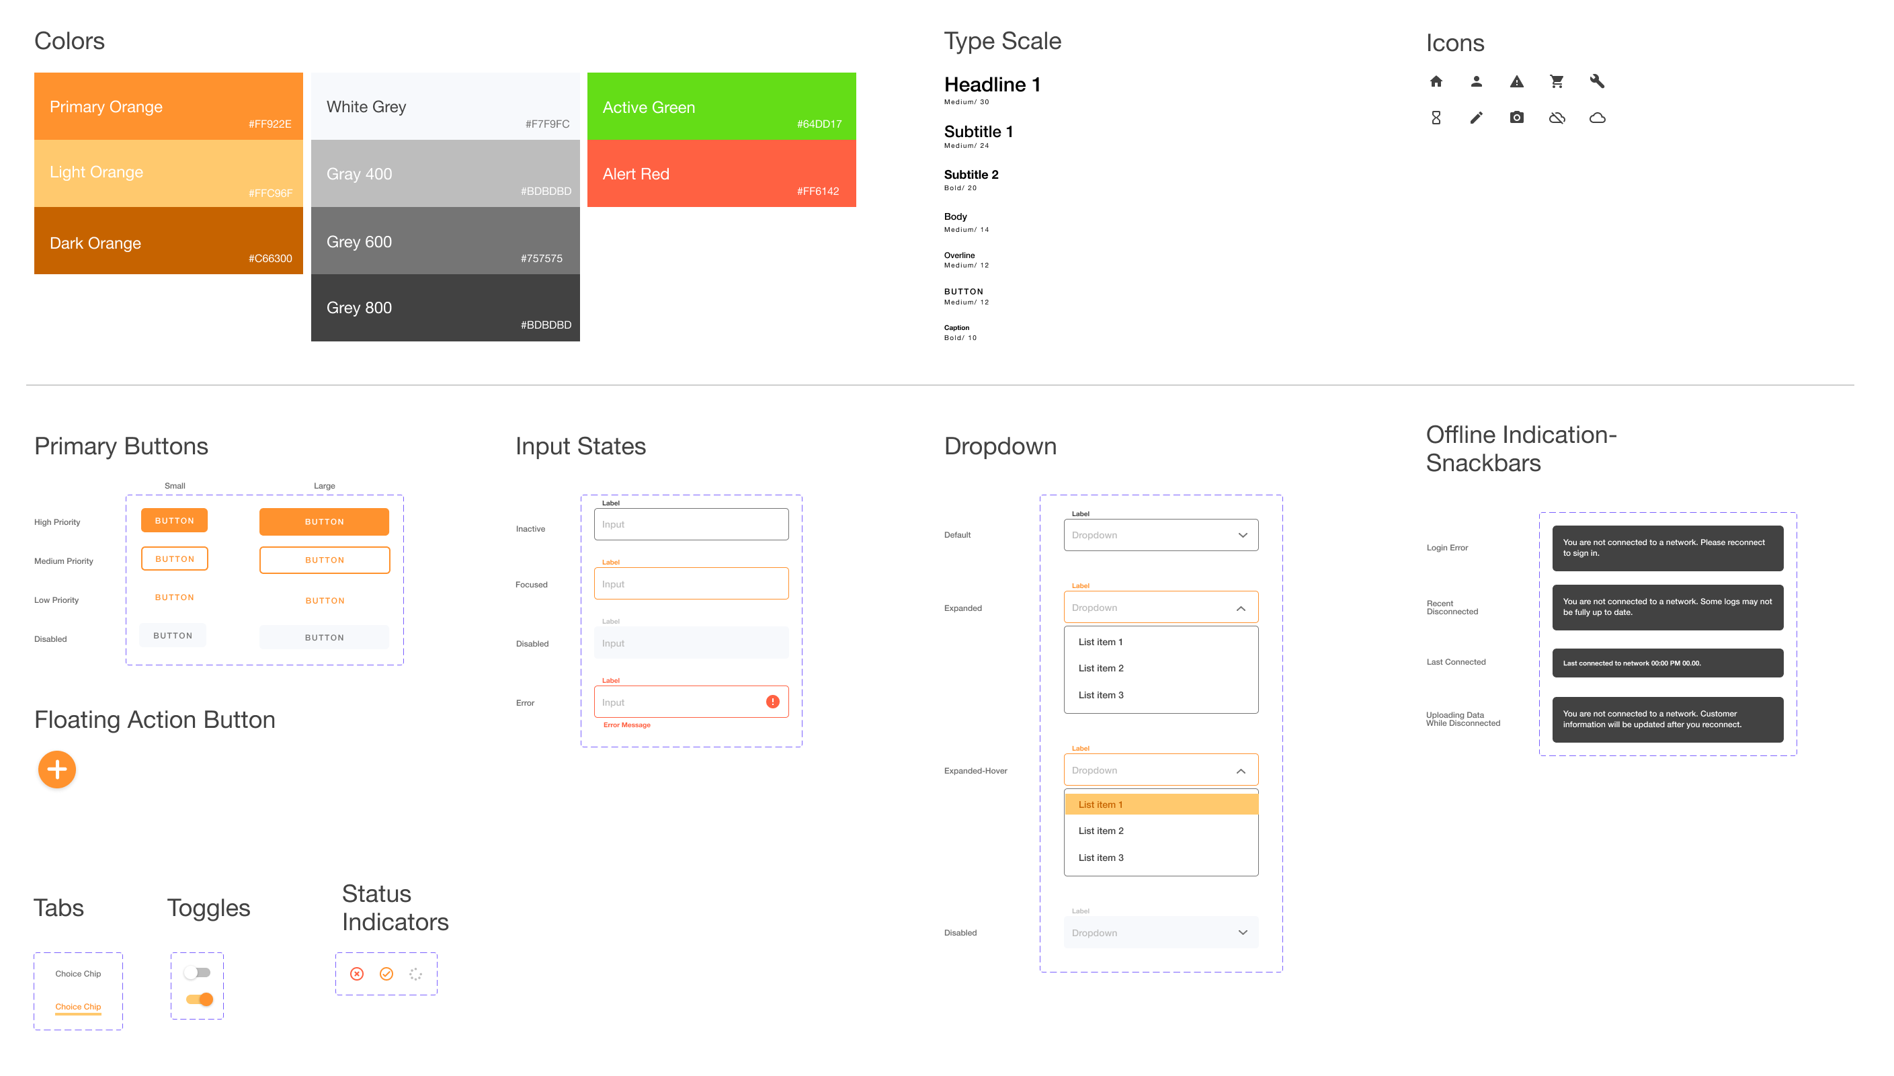Turn on the grey off toggle

(x=198, y=972)
